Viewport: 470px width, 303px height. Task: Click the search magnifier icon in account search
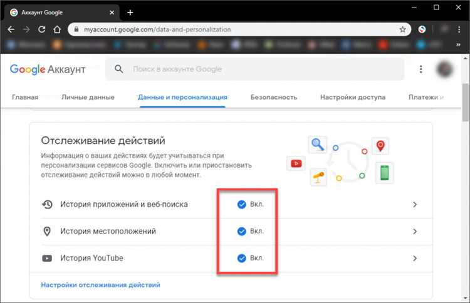pyautogui.click(x=118, y=69)
